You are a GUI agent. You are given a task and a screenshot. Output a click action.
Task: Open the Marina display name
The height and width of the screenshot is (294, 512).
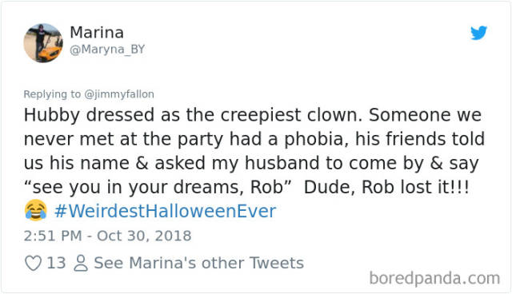click(97, 33)
